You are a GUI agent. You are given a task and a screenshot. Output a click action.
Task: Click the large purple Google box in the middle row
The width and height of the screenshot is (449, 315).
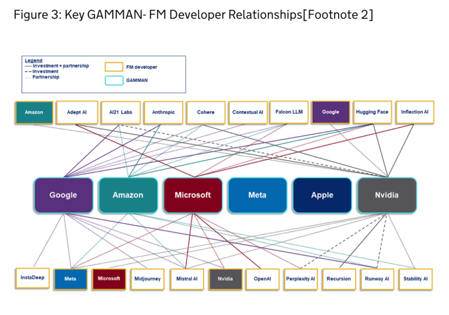click(63, 195)
